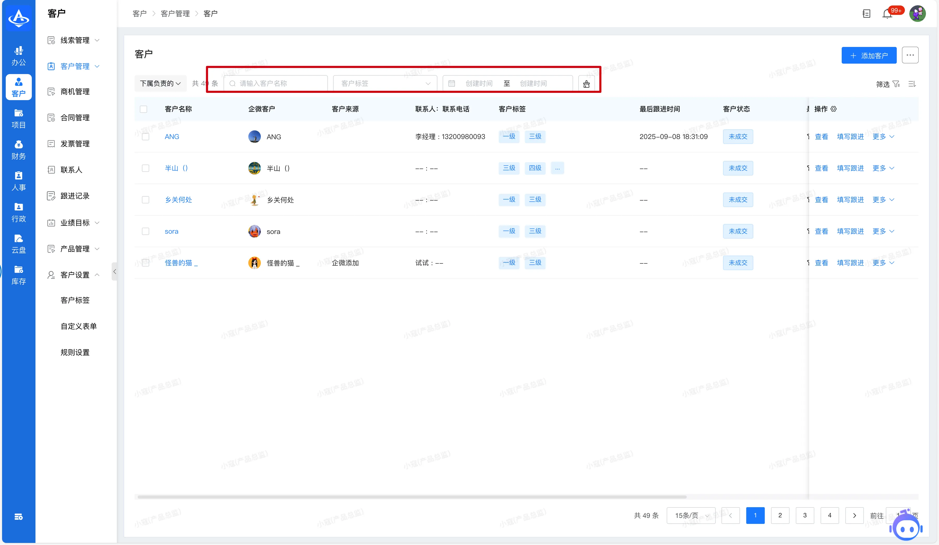939x545 pixels.
Task: Click the reset filter icon next to date range
Action: click(586, 84)
